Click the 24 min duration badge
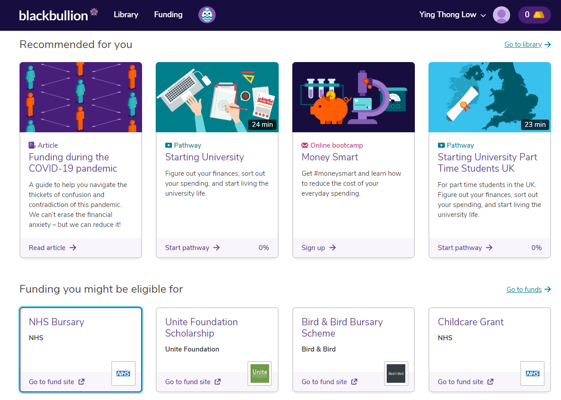 262,125
